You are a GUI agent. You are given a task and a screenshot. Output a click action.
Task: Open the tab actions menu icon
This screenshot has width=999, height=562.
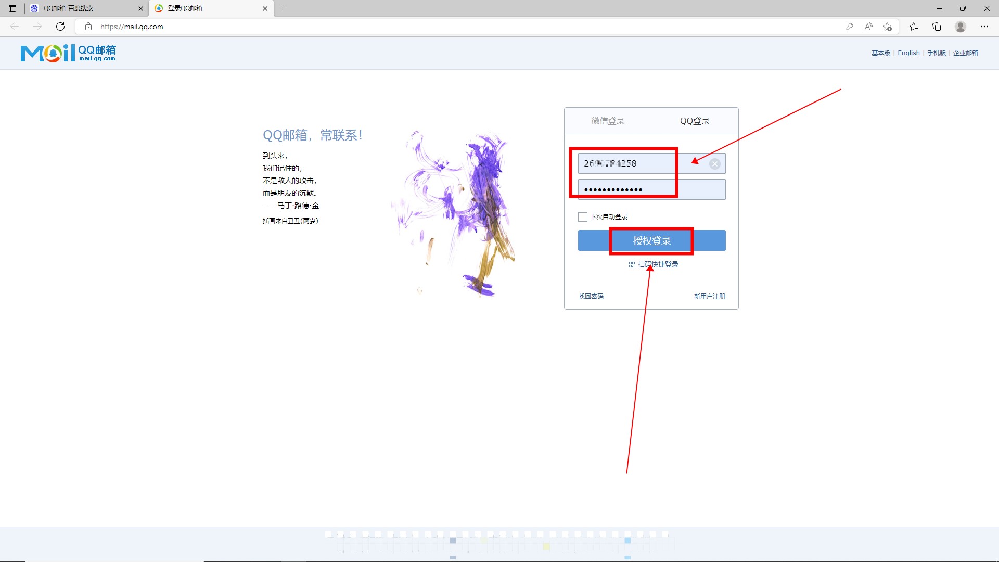point(12,8)
